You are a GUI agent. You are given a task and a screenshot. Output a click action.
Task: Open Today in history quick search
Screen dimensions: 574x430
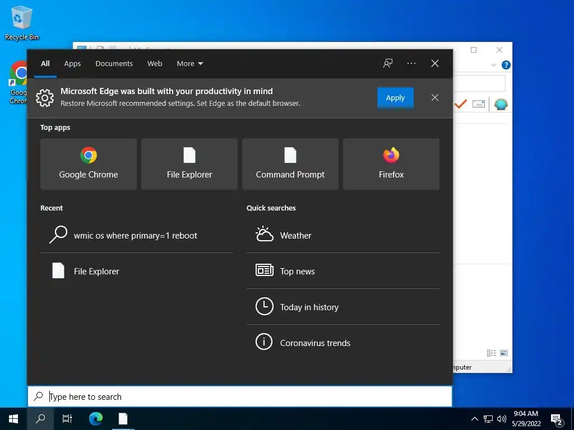343,307
